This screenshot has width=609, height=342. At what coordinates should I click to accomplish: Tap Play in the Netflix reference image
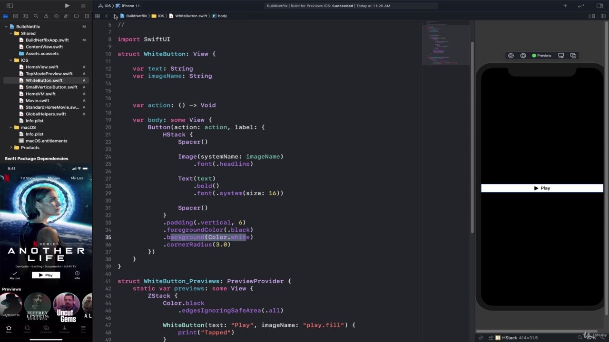tap(46, 275)
